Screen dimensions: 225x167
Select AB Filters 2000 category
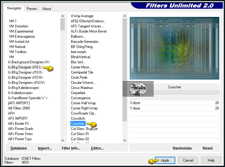[x=19, y=108]
